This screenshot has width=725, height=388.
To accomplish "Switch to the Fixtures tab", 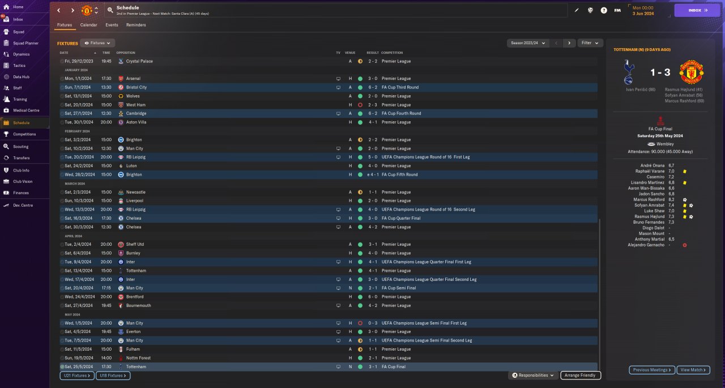I will tap(65, 25).
